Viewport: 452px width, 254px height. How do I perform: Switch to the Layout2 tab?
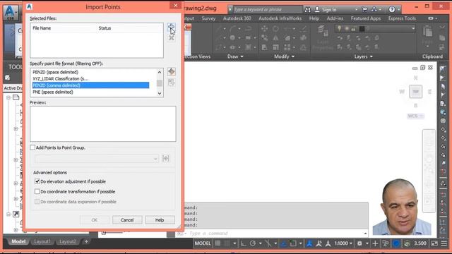tap(68, 241)
